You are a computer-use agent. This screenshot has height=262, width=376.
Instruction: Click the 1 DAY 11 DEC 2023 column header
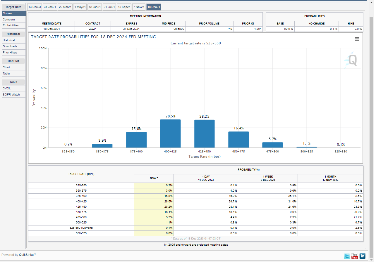(206, 178)
